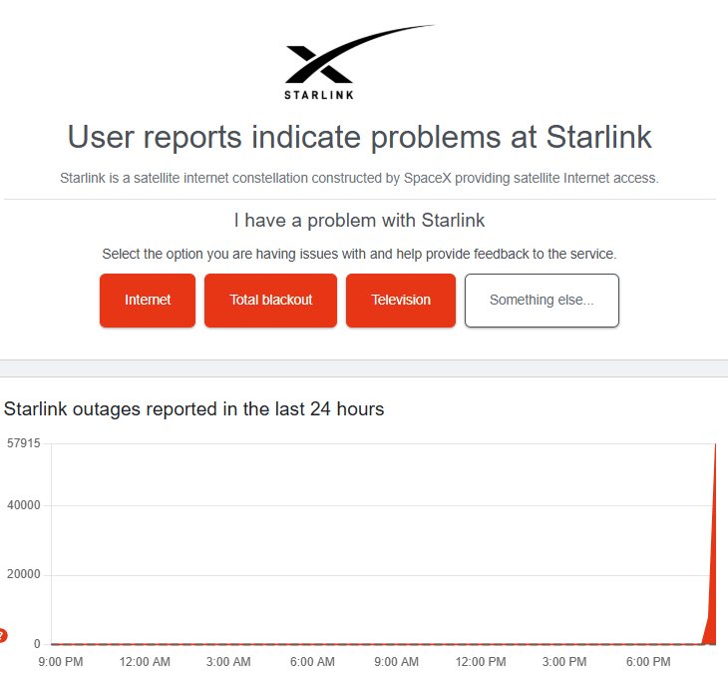Click the 9:00 AM time label

point(397,662)
